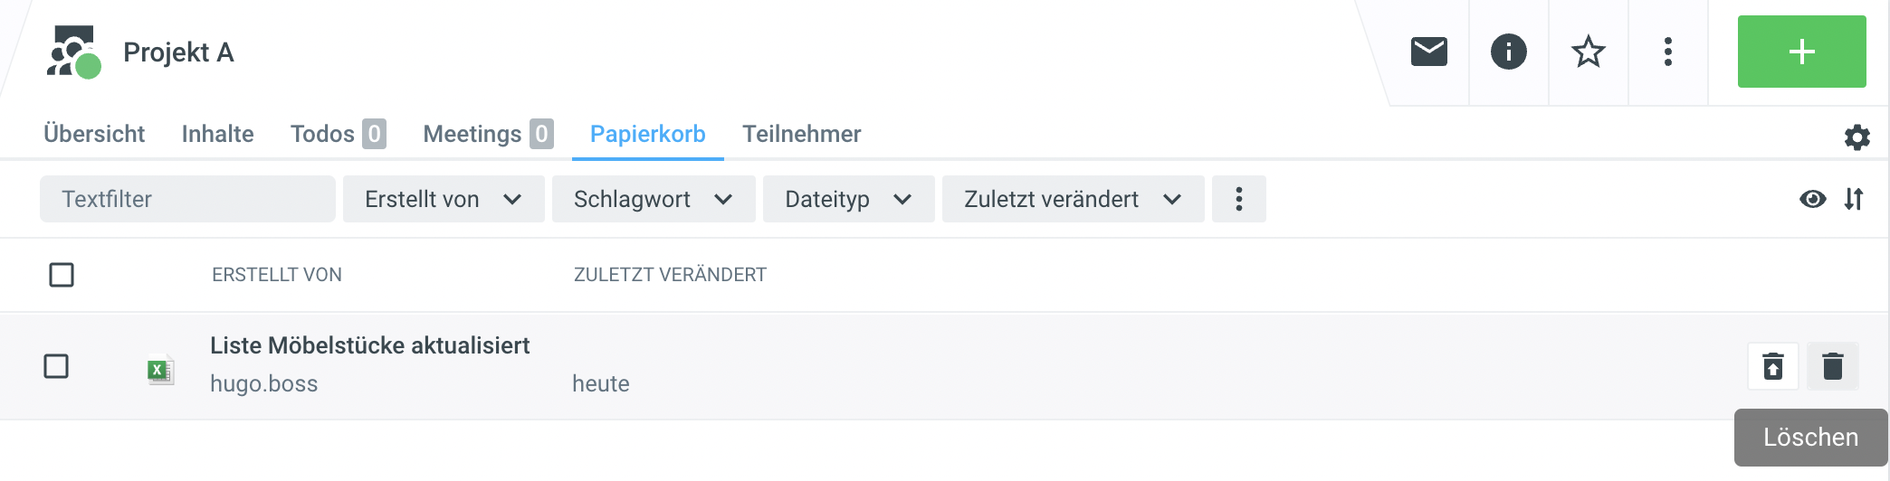Click the green plus add button

pyautogui.click(x=1801, y=52)
